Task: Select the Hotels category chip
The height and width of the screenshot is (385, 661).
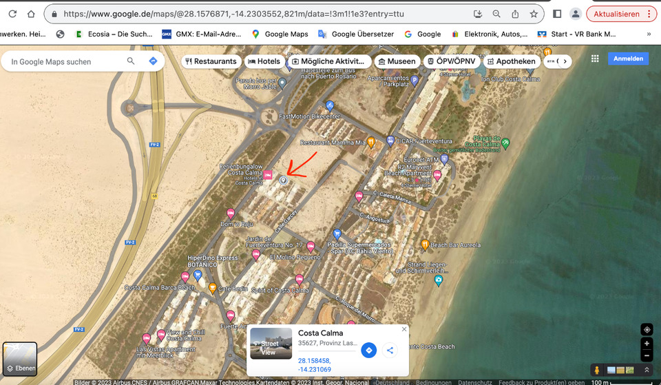Action: pos(264,61)
